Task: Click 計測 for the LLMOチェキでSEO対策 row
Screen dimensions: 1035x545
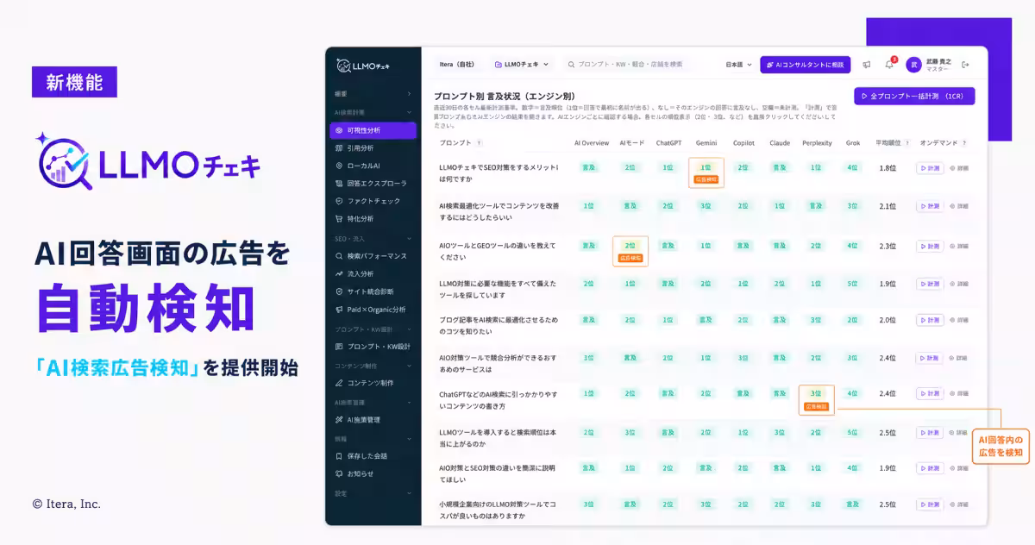Action: pos(930,168)
